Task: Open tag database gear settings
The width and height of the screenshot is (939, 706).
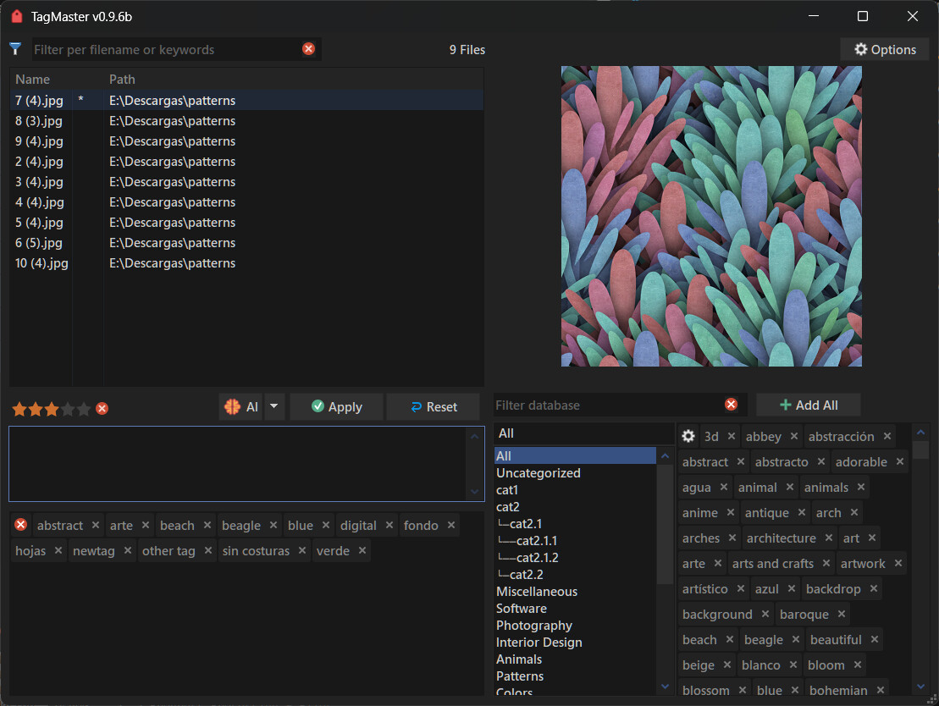Action: pos(688,436)
